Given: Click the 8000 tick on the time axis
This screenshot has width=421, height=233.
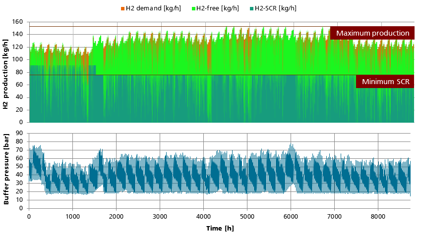Looking at the screenshot, I should [x=378, y=216].
